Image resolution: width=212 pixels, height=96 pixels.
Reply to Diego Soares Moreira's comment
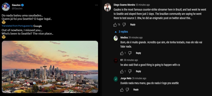click(x=133, y=24)
